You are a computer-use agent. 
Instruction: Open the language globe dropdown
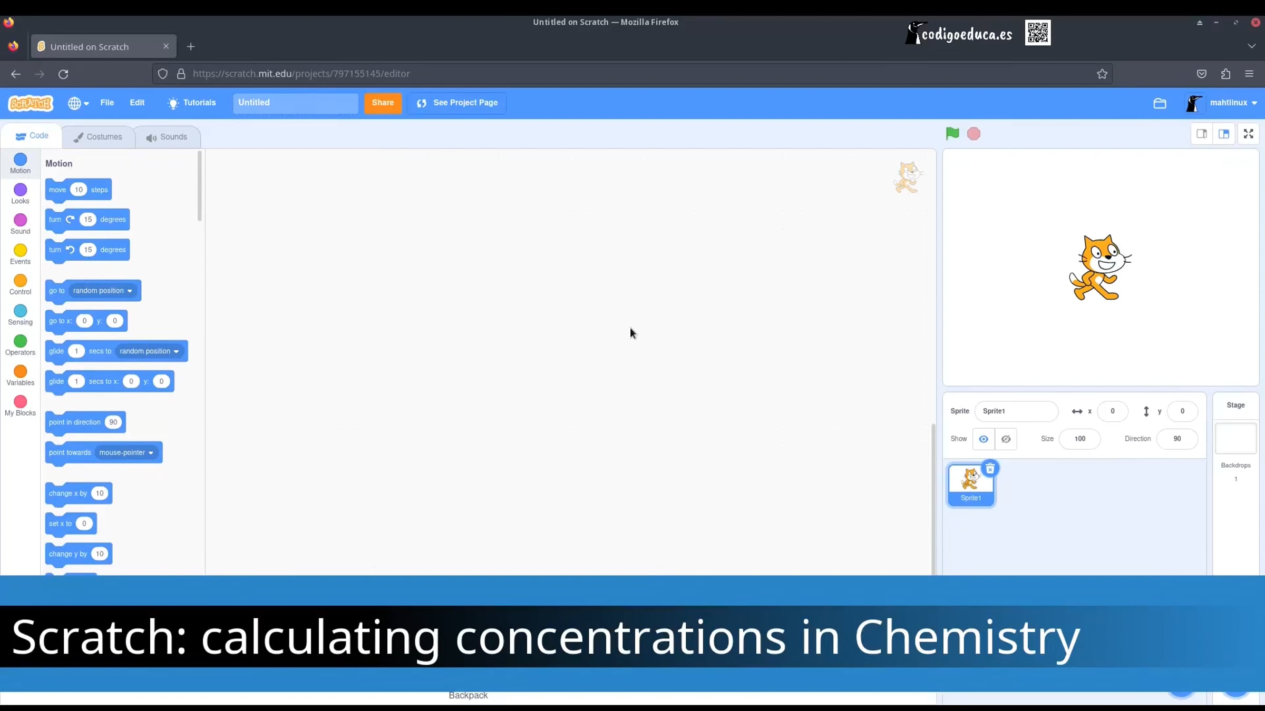[x=78, y=103]
